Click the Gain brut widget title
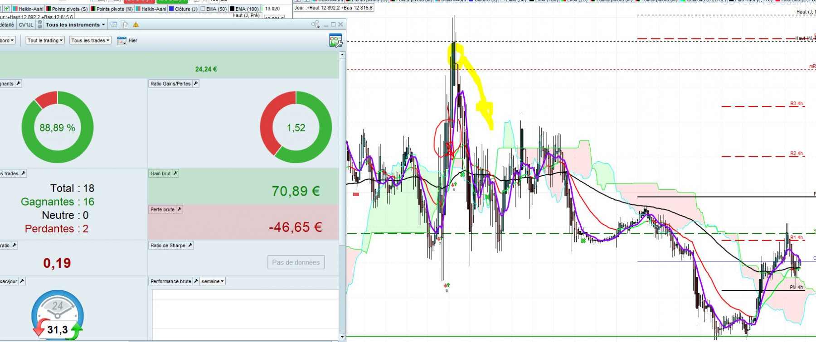Image resolution: width=816 pixels, height=342 pixels. [160, 173]
